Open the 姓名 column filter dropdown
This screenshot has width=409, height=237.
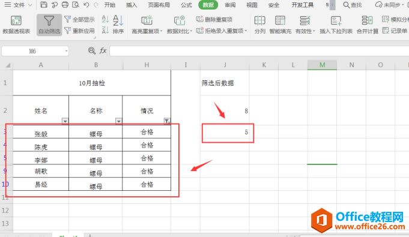point(65,121)
